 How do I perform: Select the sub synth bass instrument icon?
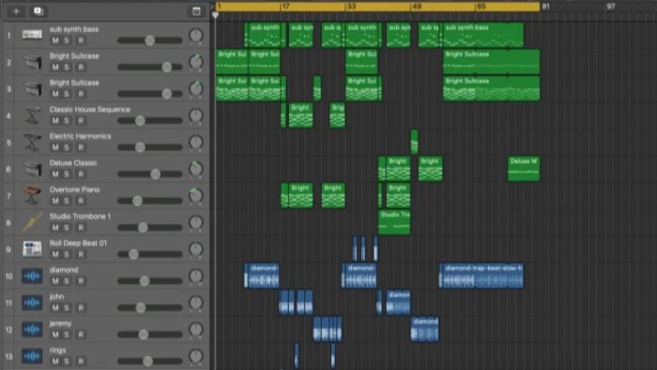(32, 35)
